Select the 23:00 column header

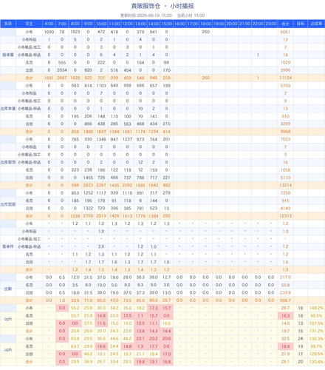coord(271,24)
